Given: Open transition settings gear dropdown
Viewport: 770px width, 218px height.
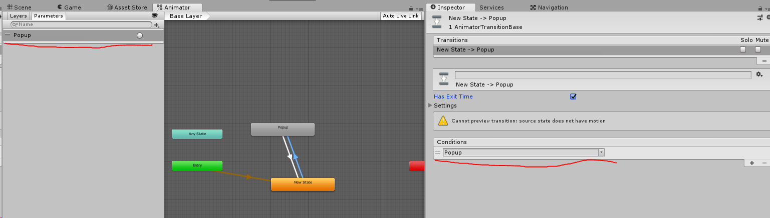Looking at the screenshot, I should 759,74.
